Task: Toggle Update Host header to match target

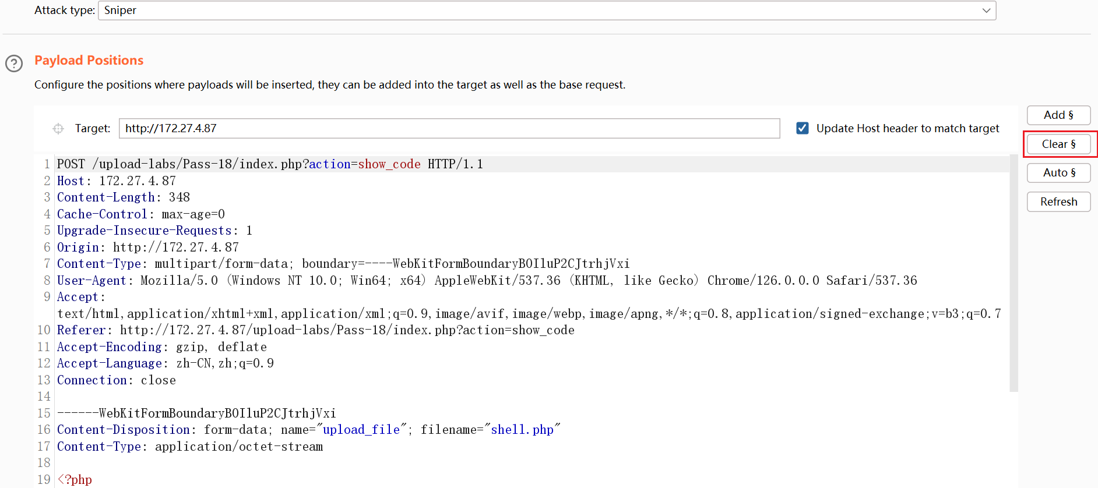Action: coord(803,128)
